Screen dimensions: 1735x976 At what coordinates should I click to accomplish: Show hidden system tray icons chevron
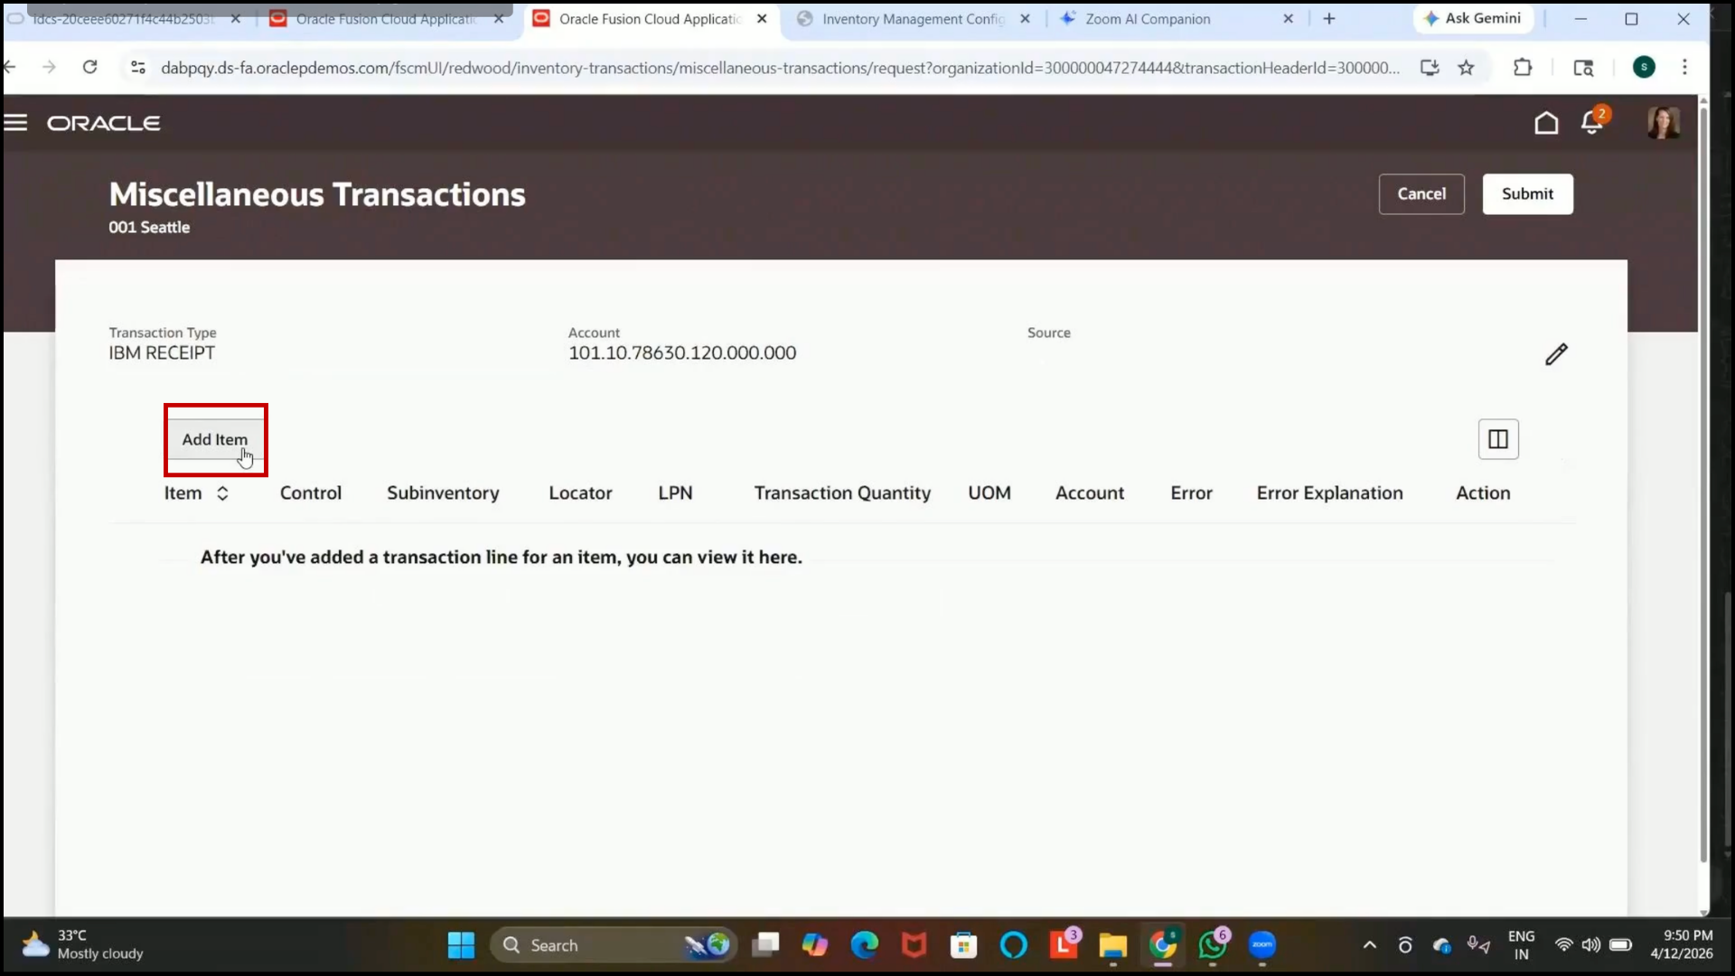coord(1370,945)
